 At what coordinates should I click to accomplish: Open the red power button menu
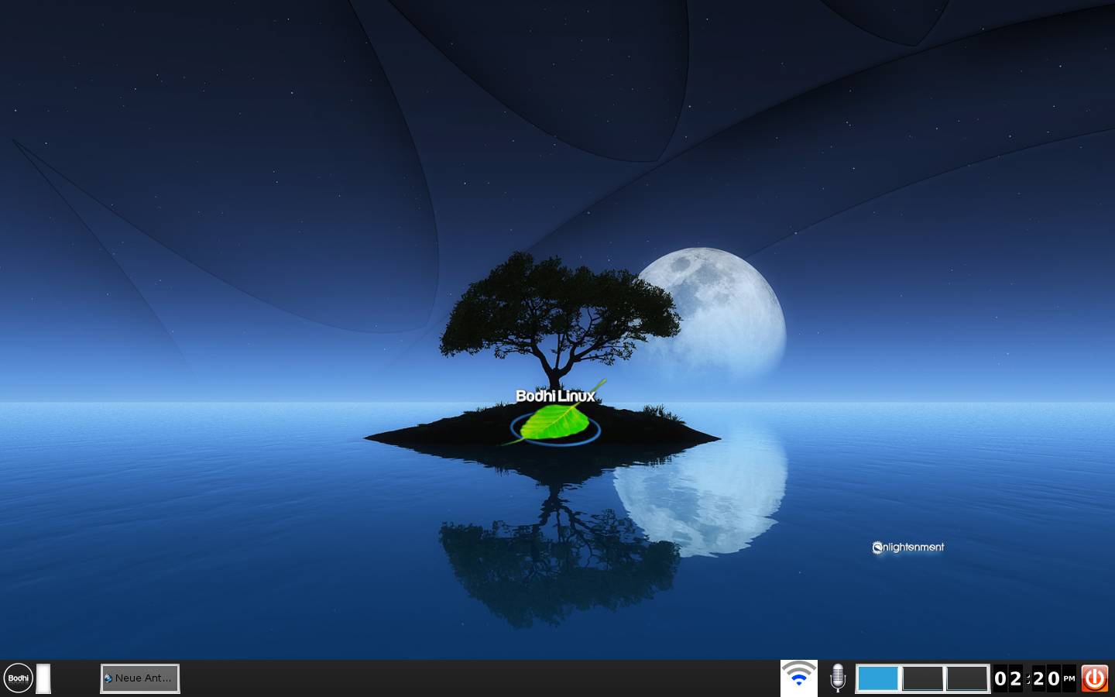1095,678
